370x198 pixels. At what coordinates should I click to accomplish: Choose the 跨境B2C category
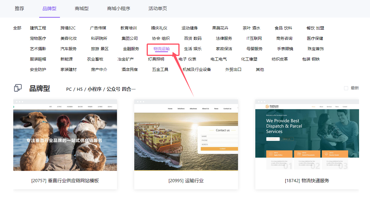(x=68, y=28)
